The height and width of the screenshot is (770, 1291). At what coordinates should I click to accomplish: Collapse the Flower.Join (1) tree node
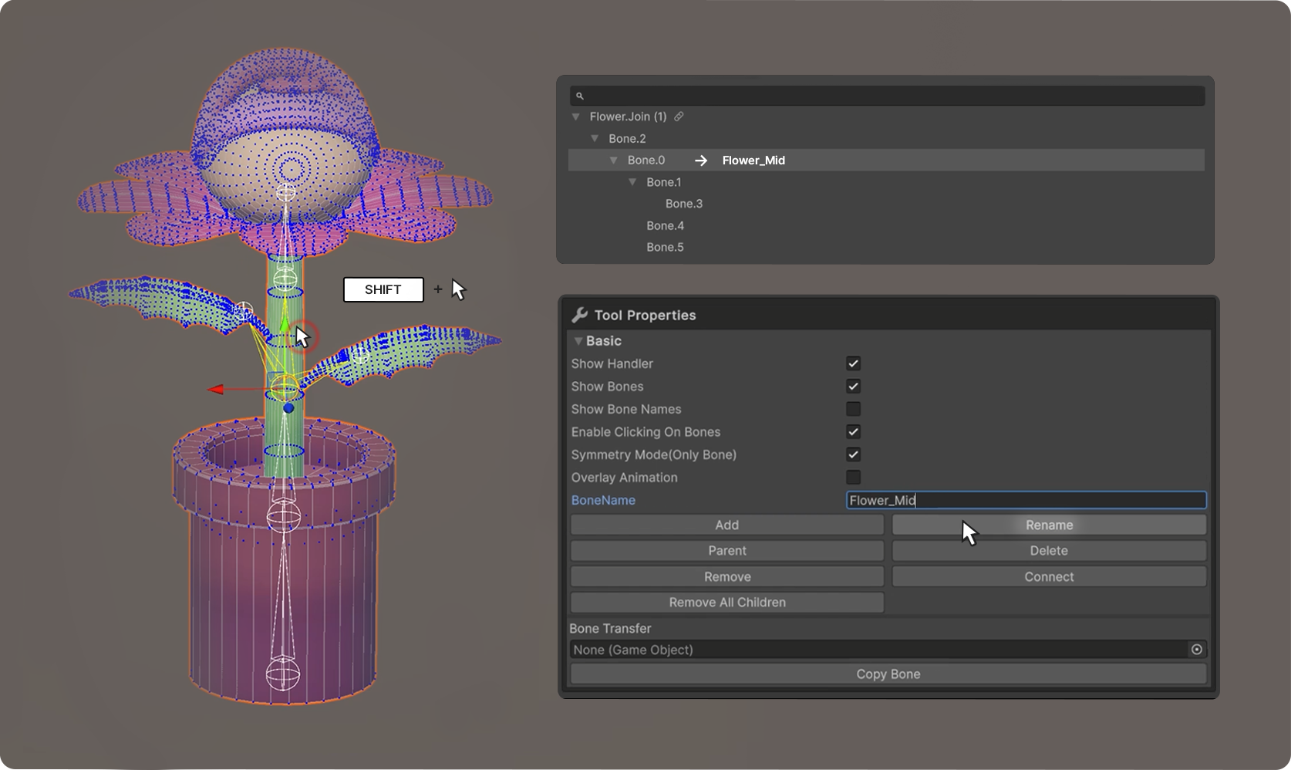pos(575,117)
